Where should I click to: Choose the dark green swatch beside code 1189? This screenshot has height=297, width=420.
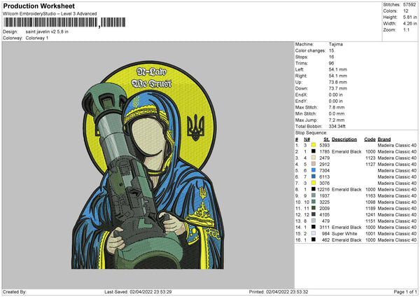click(314, 208)
